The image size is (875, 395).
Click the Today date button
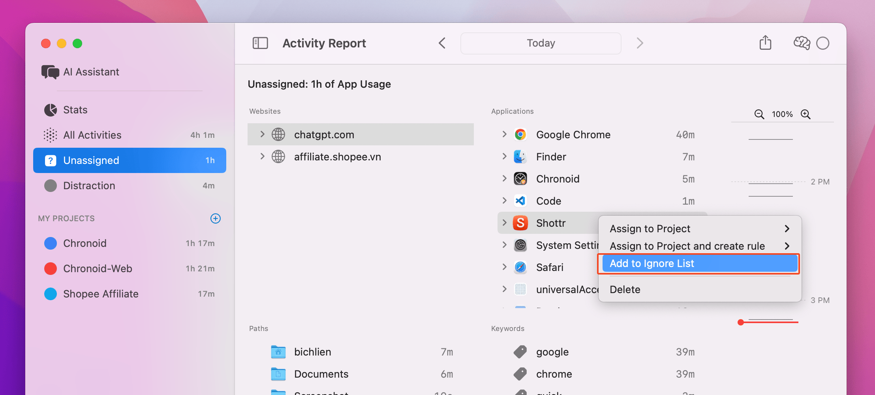coord(541,43)
